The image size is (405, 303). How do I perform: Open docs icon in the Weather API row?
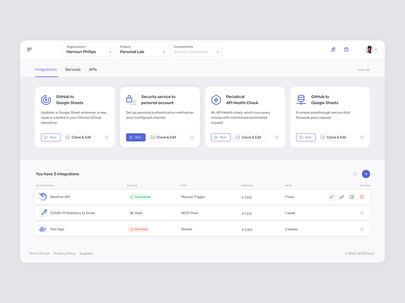click(x=352, y=197)
